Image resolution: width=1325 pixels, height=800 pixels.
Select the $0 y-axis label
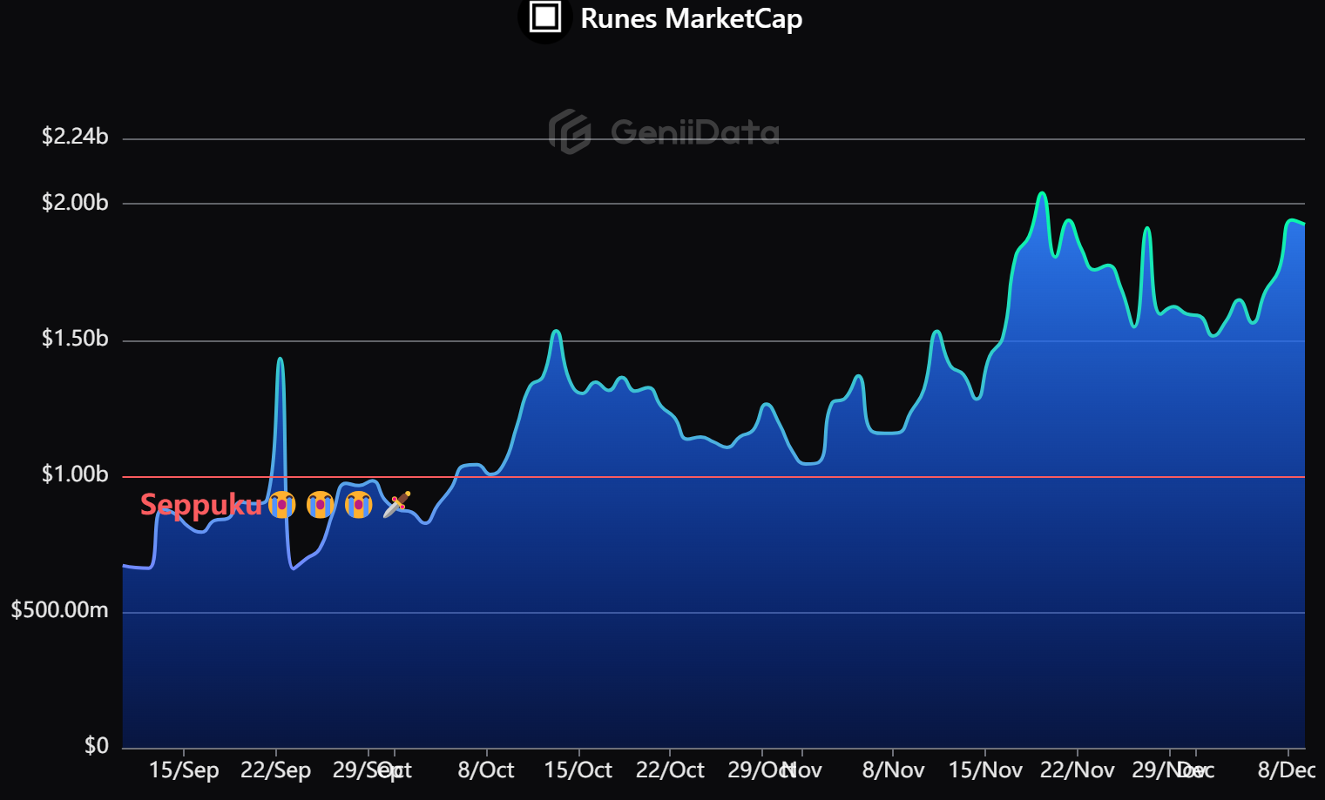[96, 745]
